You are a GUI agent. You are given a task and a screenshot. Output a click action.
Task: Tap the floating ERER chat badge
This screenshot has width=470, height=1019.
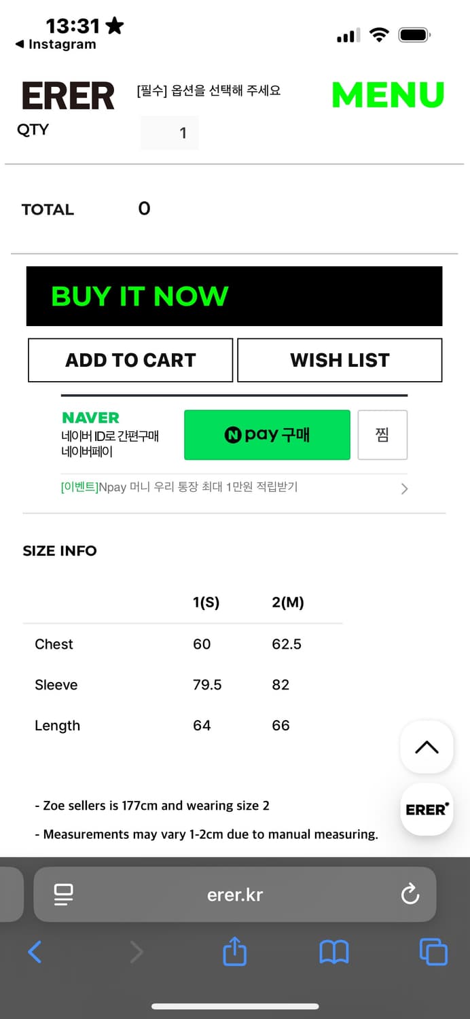pyautogui.click(x=427, y=809)
